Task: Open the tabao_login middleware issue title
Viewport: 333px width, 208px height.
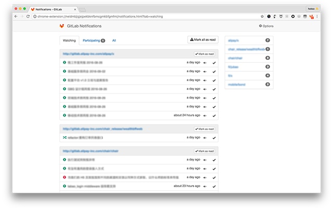Action: pyautogui.click(x=92, y=186)
